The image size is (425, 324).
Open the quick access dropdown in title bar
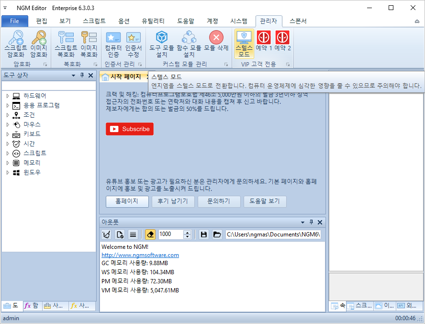[5, 8]
